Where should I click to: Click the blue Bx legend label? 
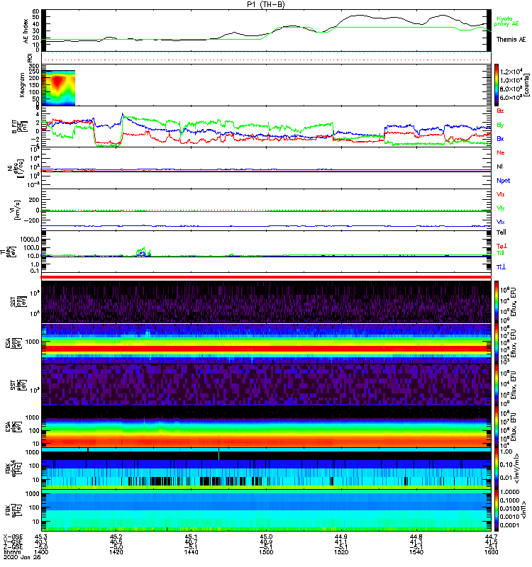[x=501, y=139]
